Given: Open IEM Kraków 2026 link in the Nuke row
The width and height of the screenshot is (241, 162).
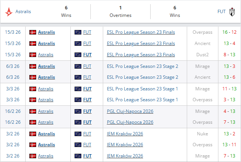Looking at the screenshot, I should click(x=125, y=133).
